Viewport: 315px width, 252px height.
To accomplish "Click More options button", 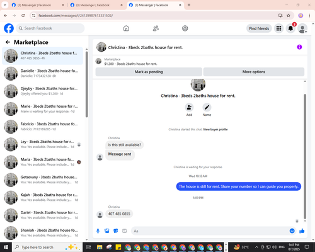I will pos(254,72).
